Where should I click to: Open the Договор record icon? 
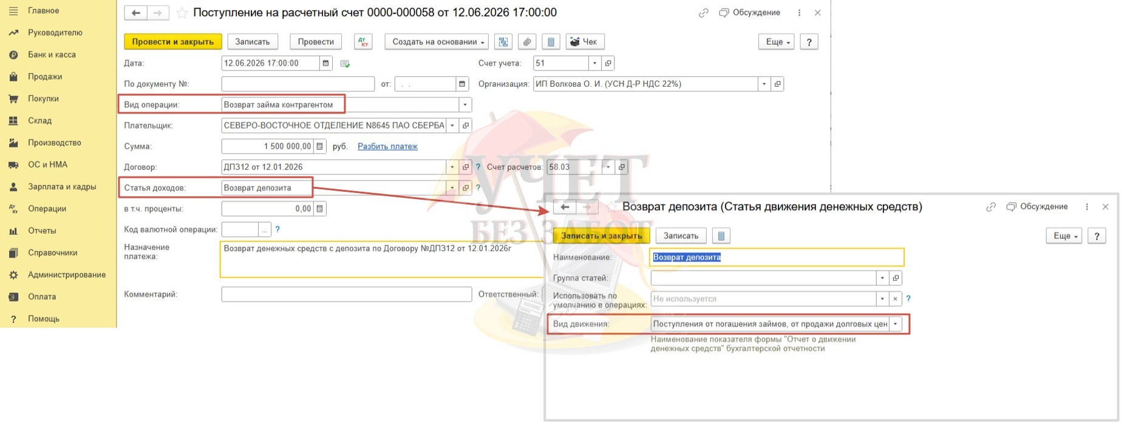466,167
